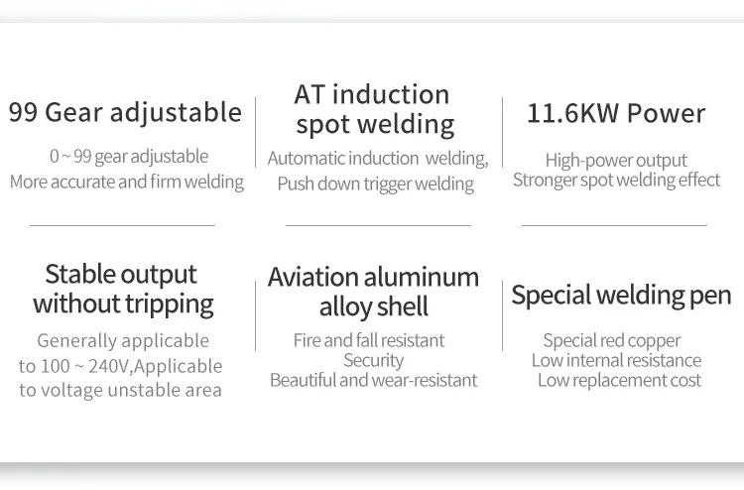Click the "11.6KW Power" heading
This screenshot has width=744, height=490.
point(616,113)
